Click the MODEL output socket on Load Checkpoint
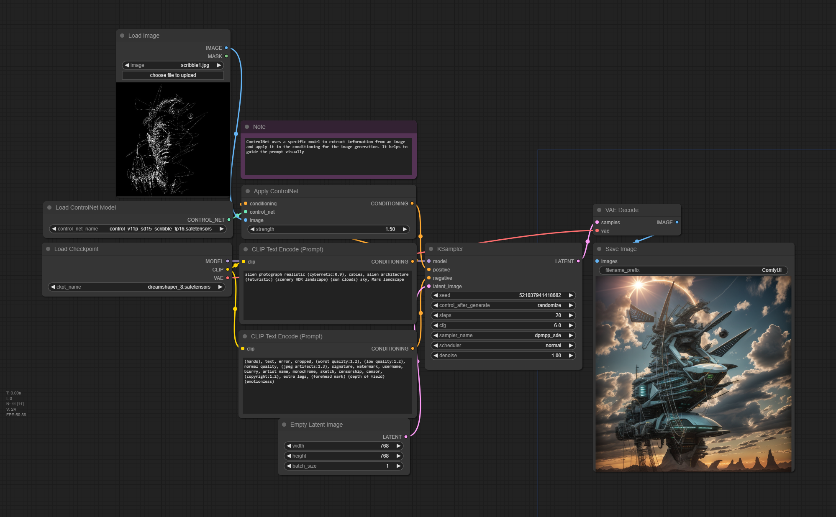836x517 pixels. point(228,261)
